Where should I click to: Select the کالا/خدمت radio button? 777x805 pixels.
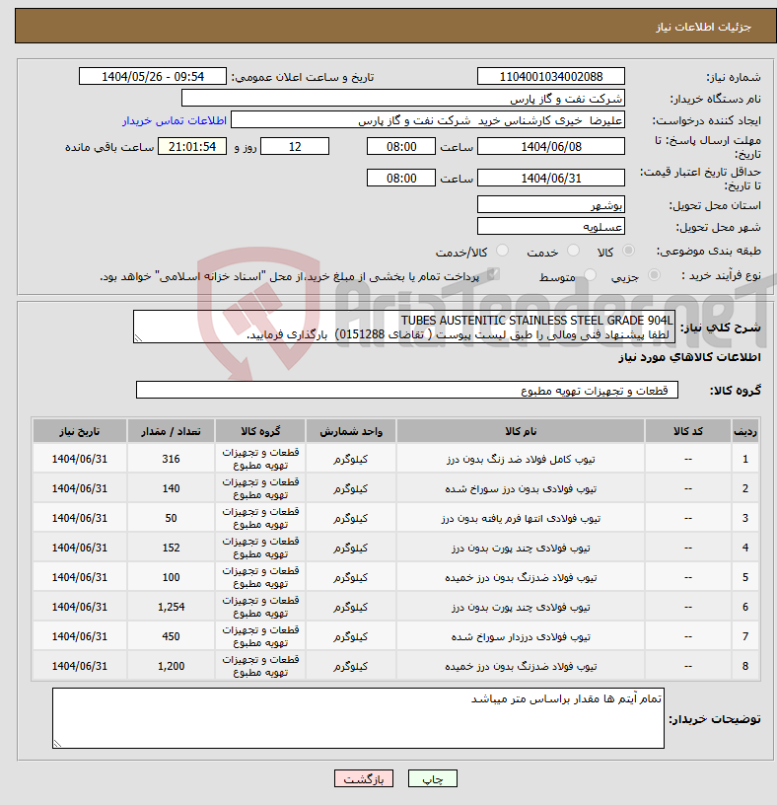pos(502,251)
